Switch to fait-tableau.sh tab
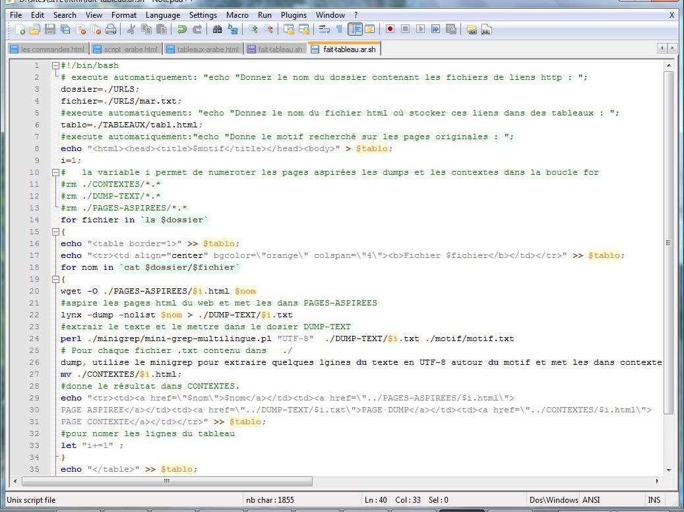This screenshot has height=512, width=684. pyautogui.click(x=275, y=49)
